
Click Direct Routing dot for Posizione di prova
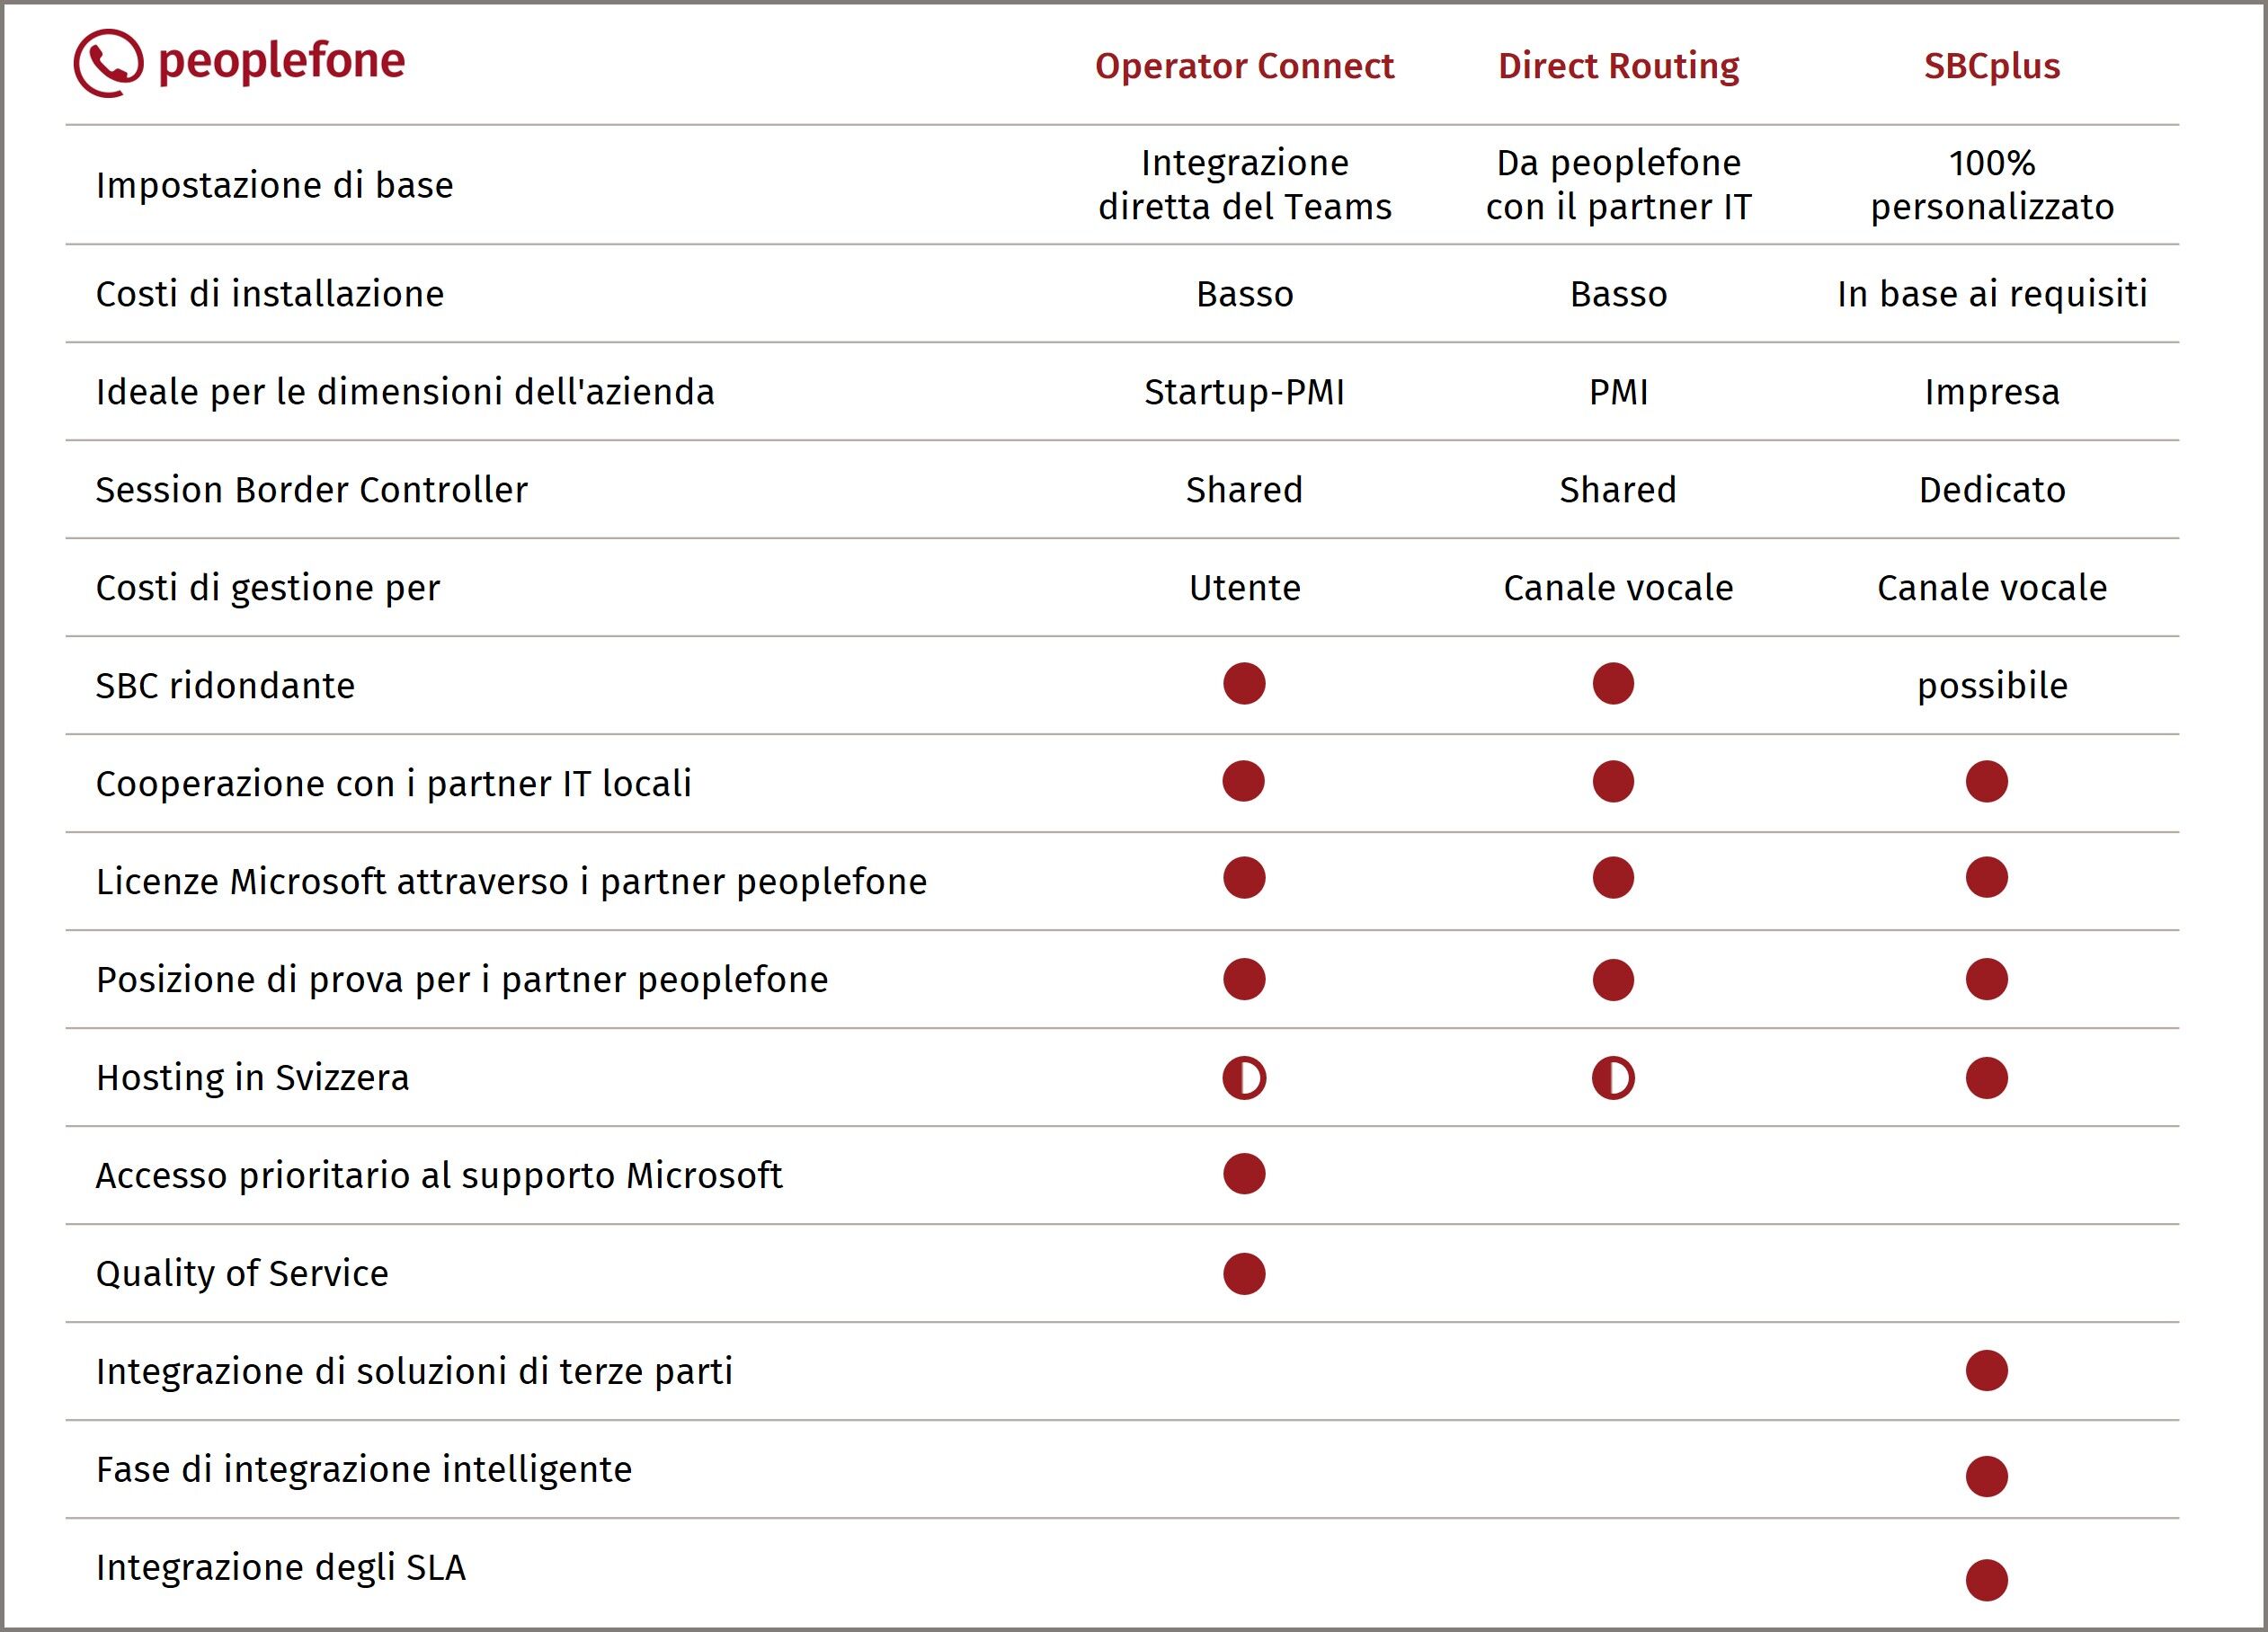click(1613, 980)
